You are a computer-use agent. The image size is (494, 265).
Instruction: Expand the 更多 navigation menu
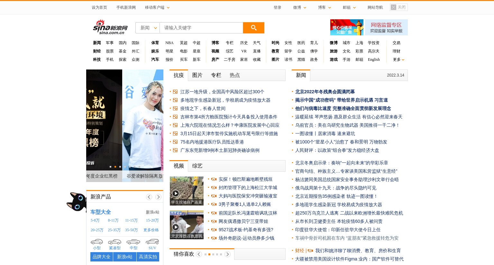pos(398,59)
